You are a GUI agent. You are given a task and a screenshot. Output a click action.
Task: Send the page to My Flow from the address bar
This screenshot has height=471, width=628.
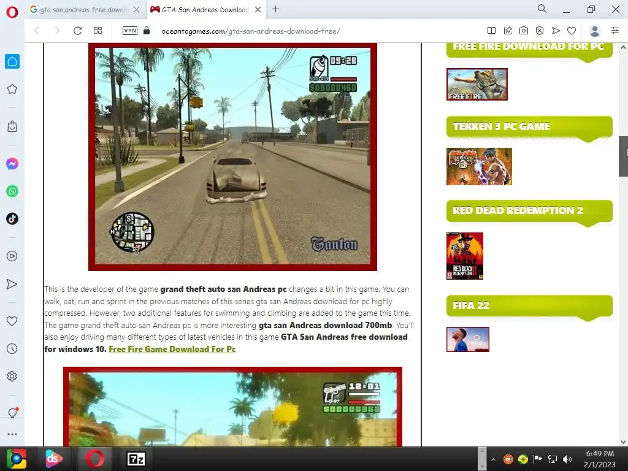tap(556, 31)
